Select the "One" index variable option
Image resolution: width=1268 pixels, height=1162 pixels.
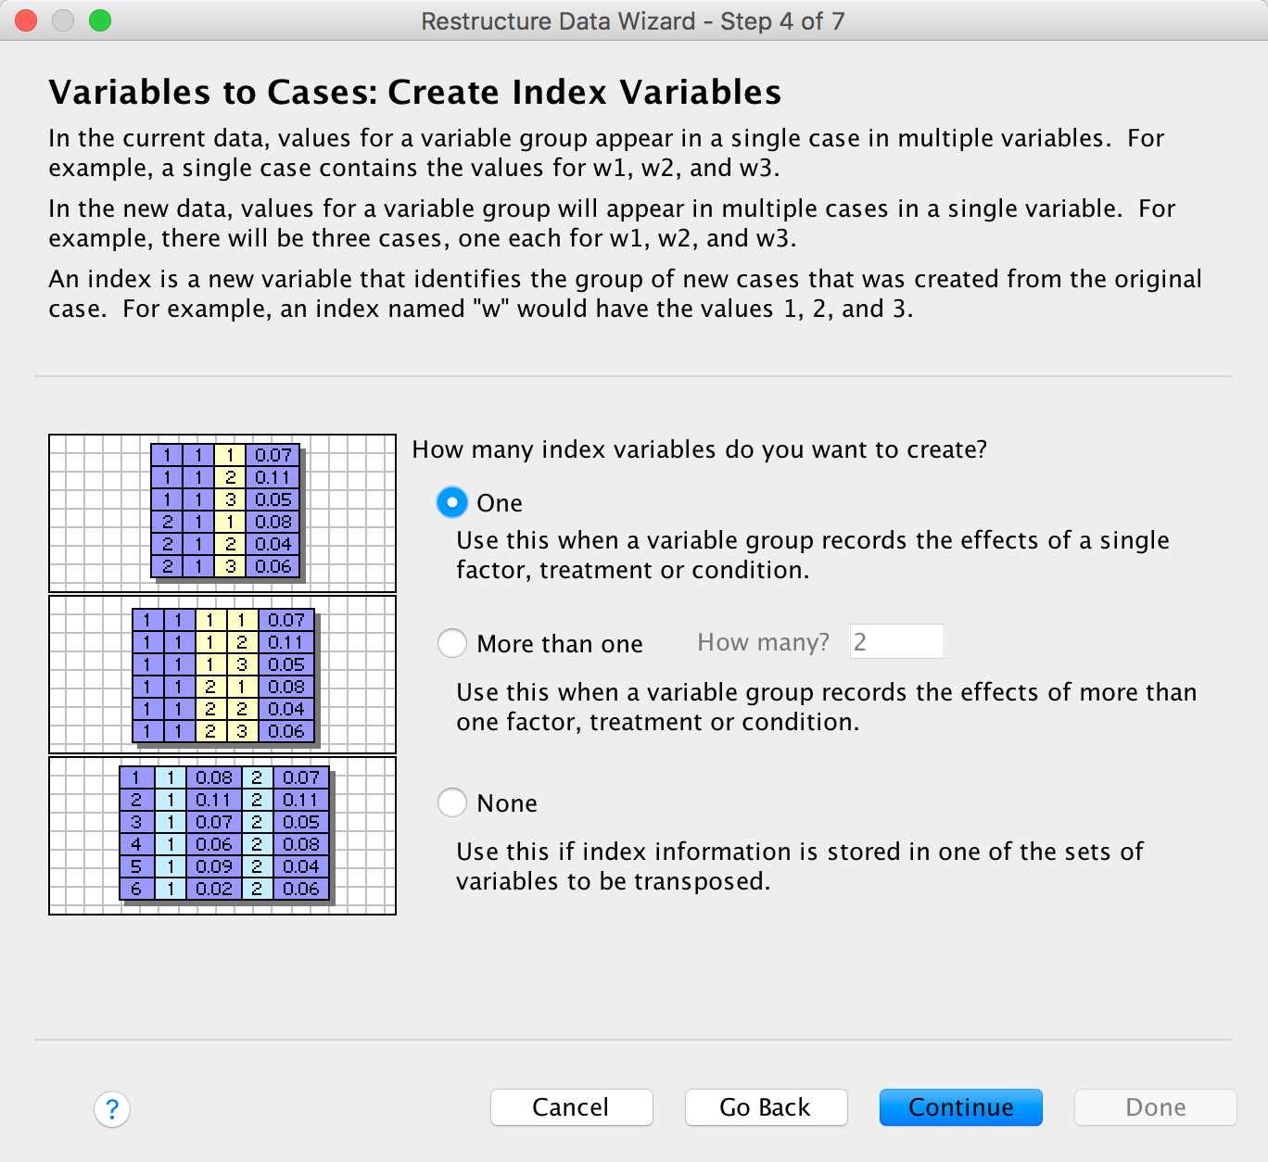click(452, 503)
